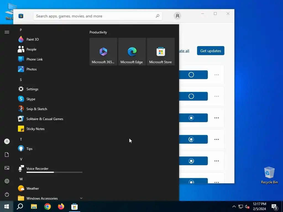Switch to Microsoft Store on taskbar
The width and height of the screenshot is (283, 212).
74,206
